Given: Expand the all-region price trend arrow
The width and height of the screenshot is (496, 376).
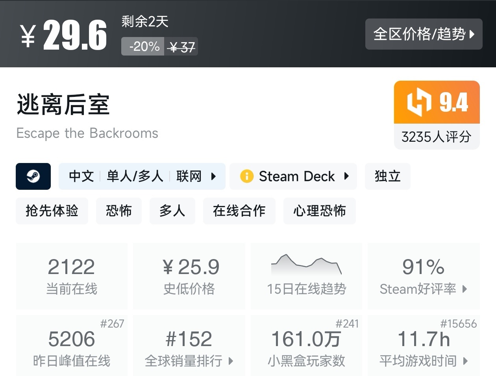Looking at the screenshot, I should pyautogui.click(x=472, y=34).
